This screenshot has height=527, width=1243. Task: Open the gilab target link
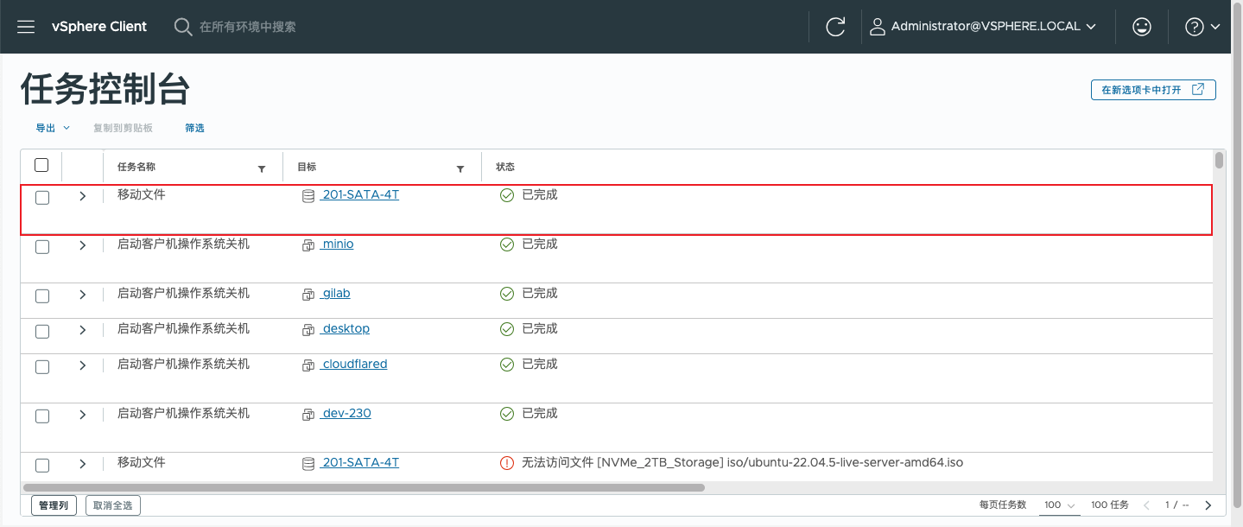(x=335, y=294)
